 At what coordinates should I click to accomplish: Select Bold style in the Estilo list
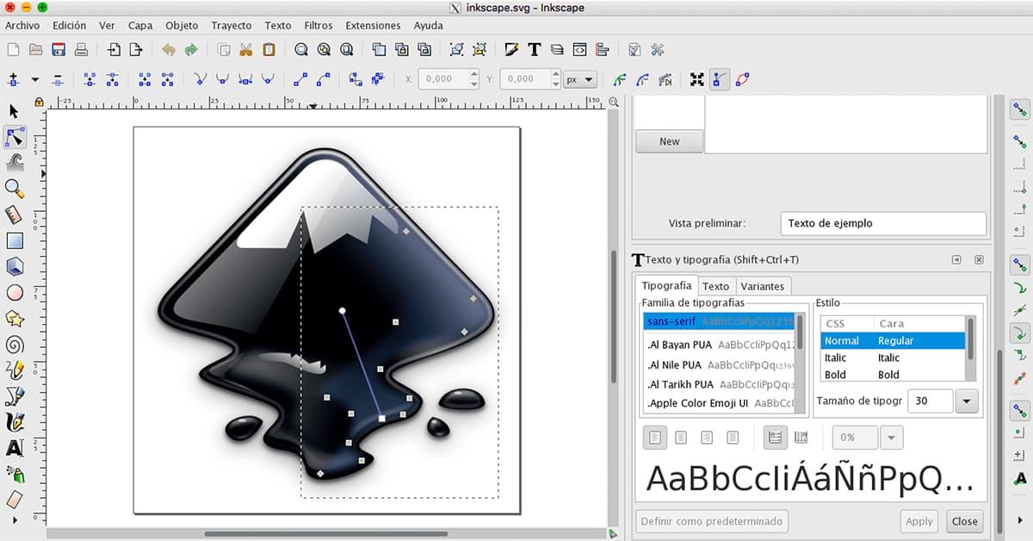click(x=835, y=374)
